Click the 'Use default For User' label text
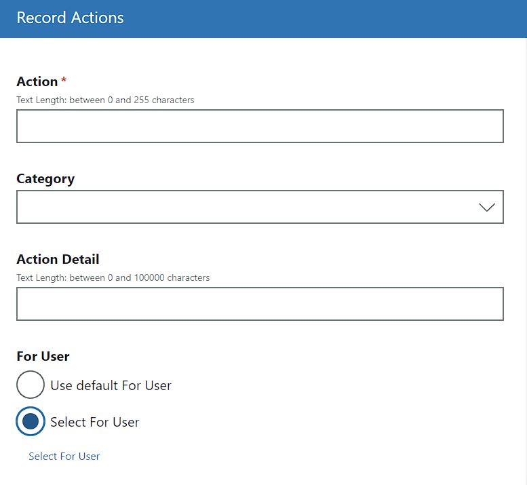This screenshot has height=485, width=527. (x=111, y=385)
